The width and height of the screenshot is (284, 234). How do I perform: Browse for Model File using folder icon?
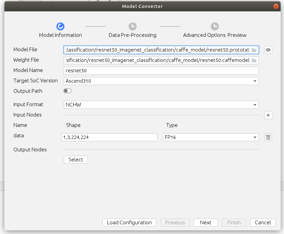pos(254,50)
